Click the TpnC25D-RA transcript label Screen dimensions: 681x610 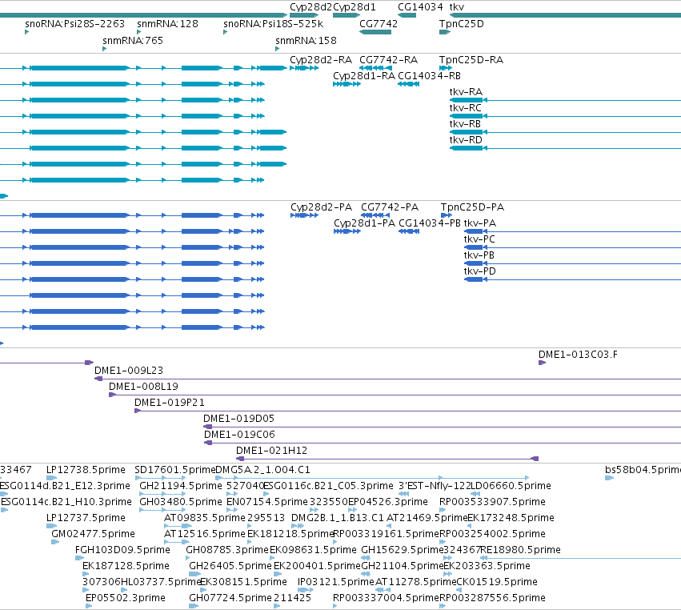pos(471,60)
